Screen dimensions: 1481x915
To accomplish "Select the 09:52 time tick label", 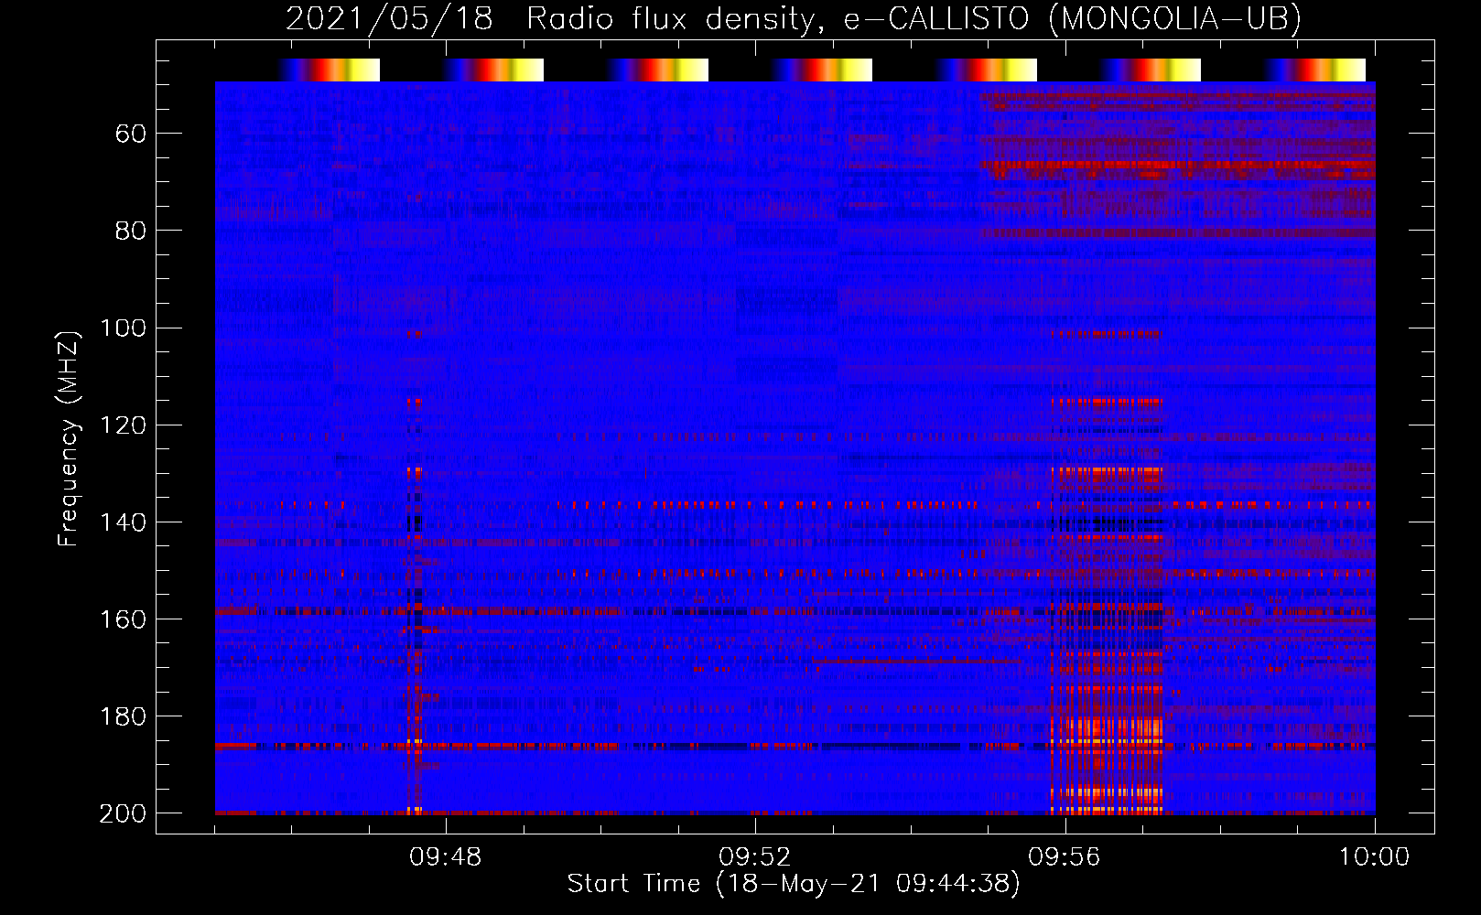I will click(755, 857).
